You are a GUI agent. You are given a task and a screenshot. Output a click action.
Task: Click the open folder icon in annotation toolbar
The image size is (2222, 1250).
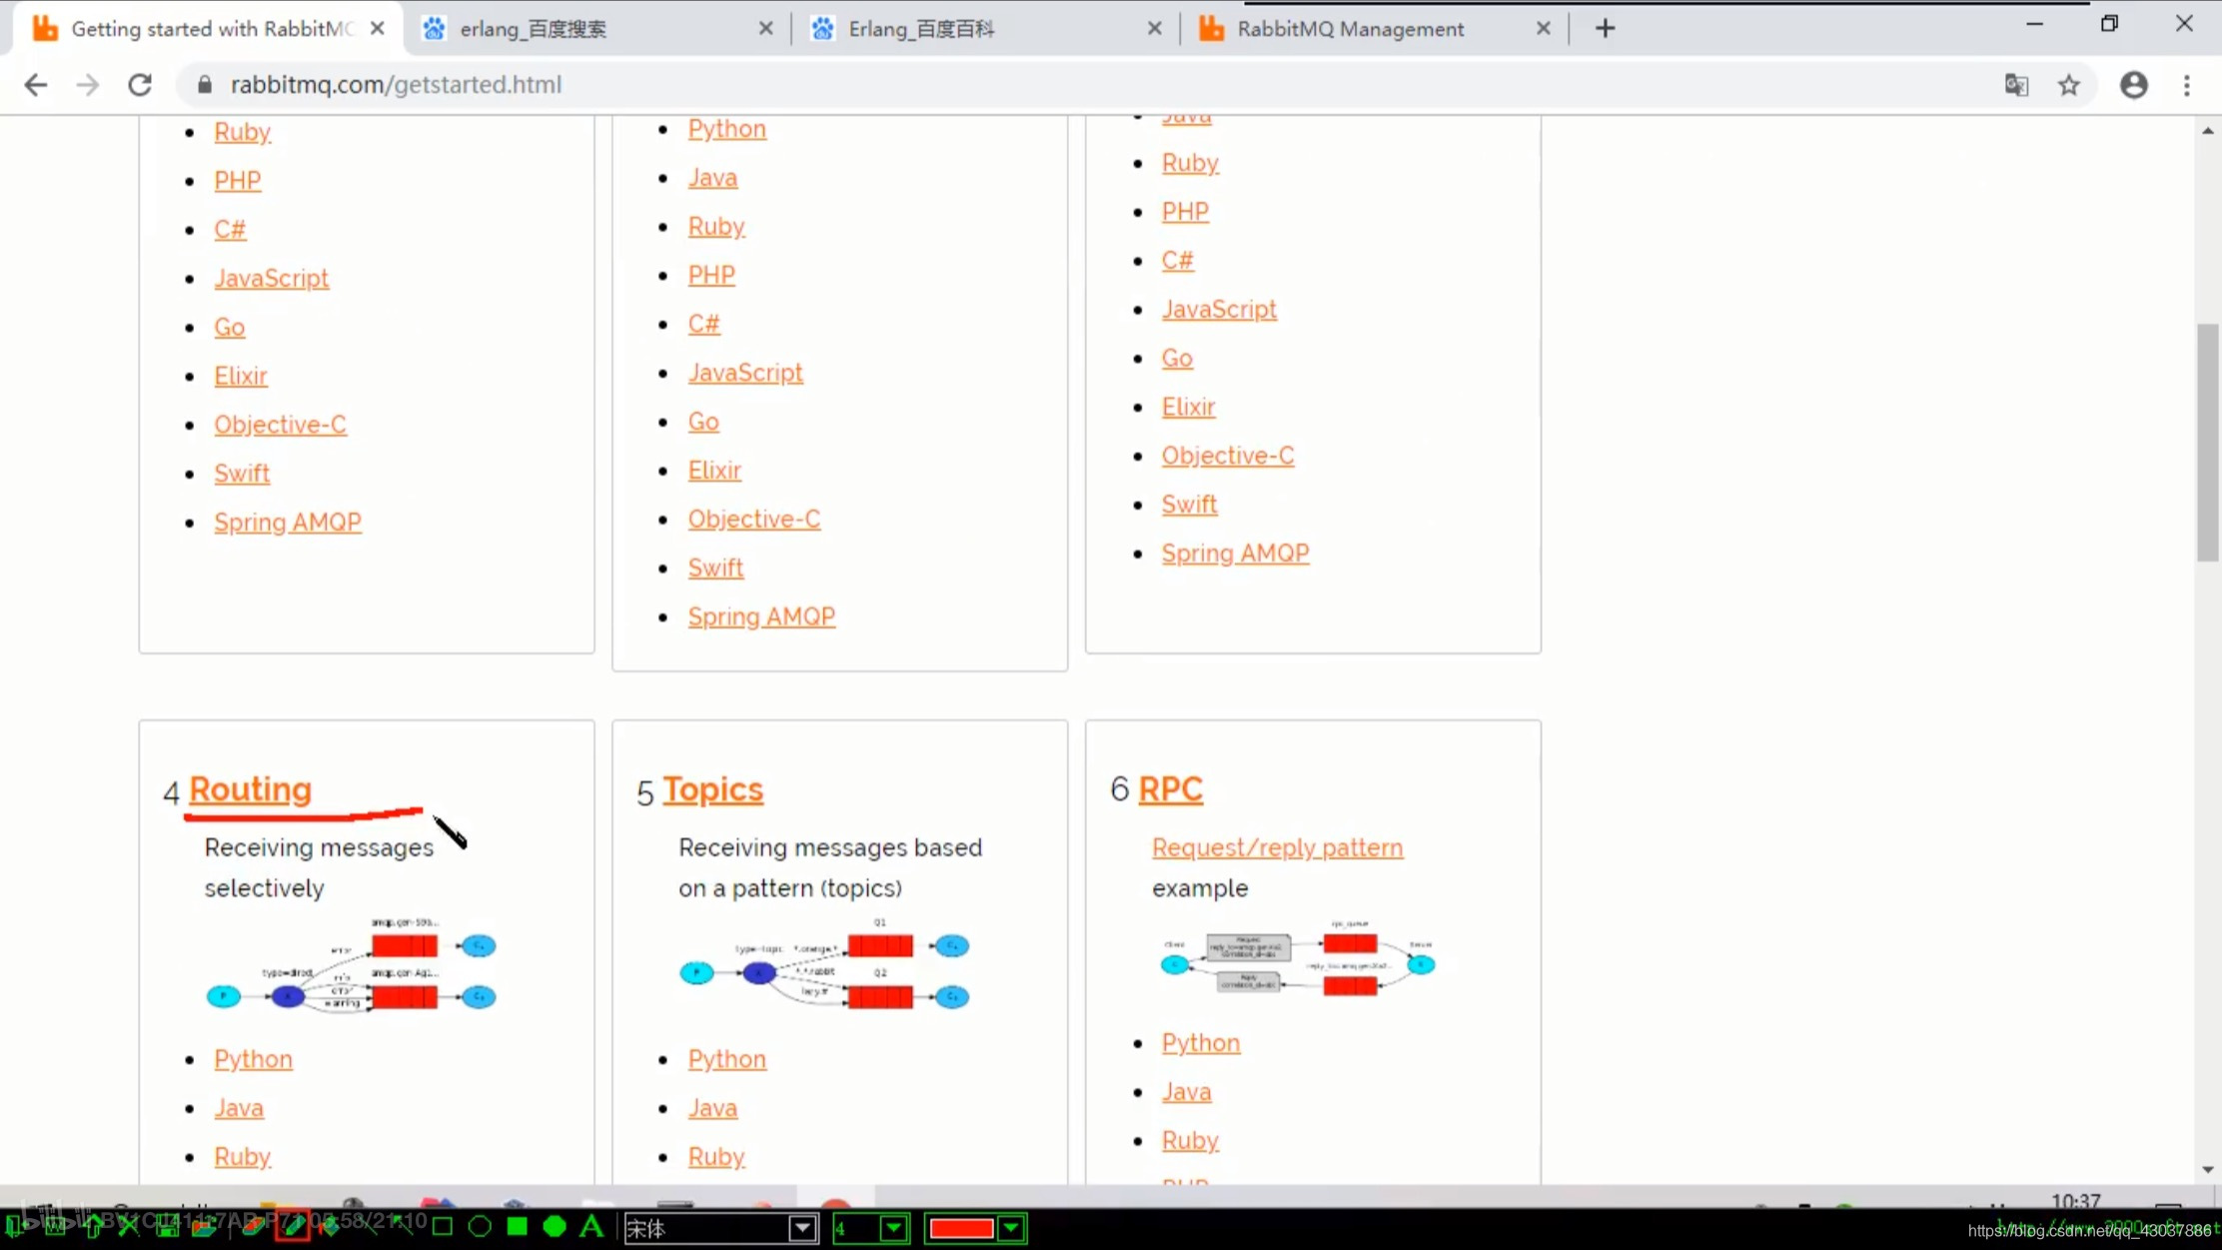[205, 1227]
